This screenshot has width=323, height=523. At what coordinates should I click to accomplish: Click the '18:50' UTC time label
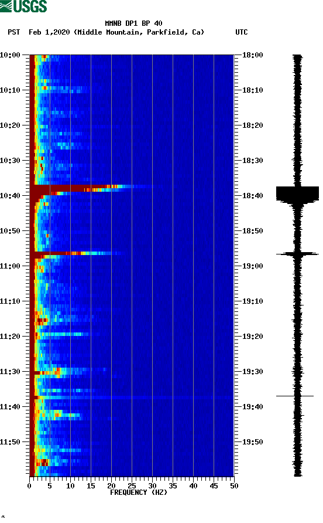pyautogui.click(x=253, y=231)
